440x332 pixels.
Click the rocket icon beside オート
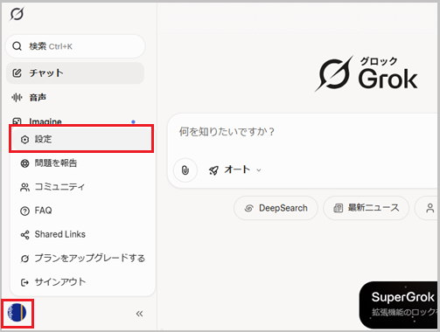coord(213,170)
